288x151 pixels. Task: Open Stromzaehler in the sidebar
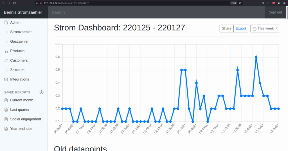(21, 32)
